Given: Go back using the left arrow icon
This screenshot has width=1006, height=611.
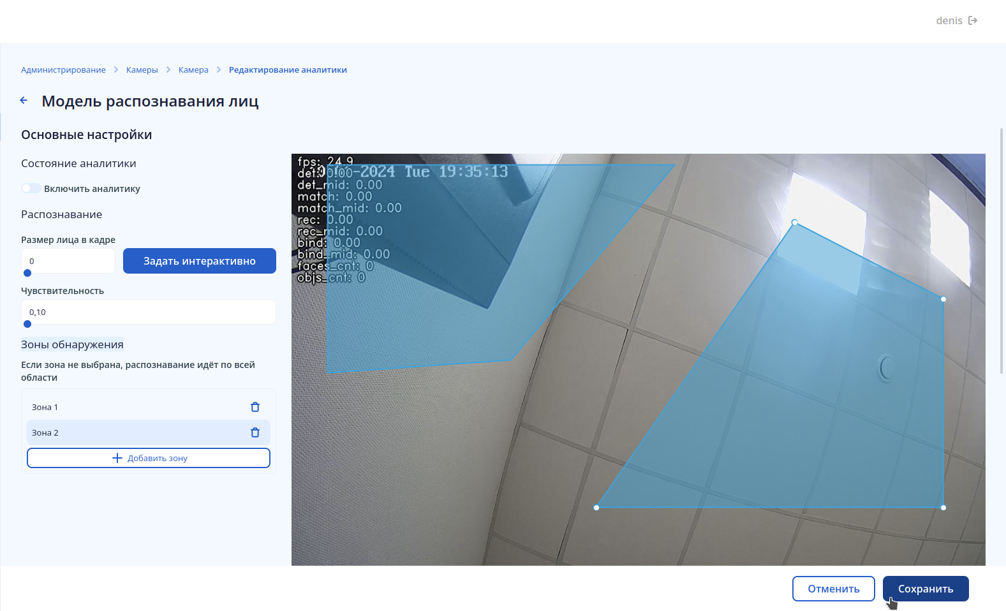Looking at the screenshot, I should click(x=24, y=100).
